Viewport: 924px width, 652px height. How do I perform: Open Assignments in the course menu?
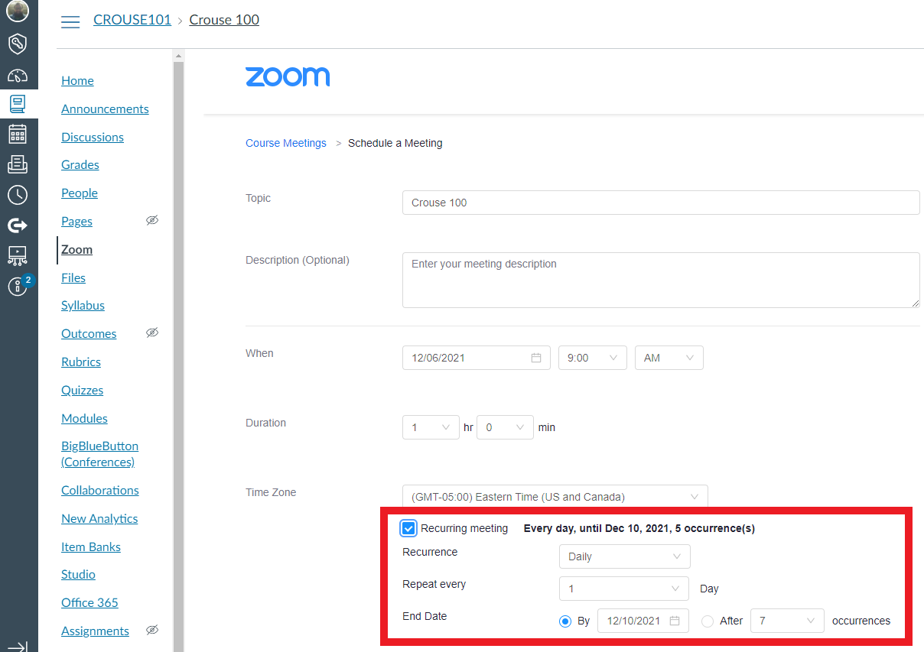coord(95,631)
